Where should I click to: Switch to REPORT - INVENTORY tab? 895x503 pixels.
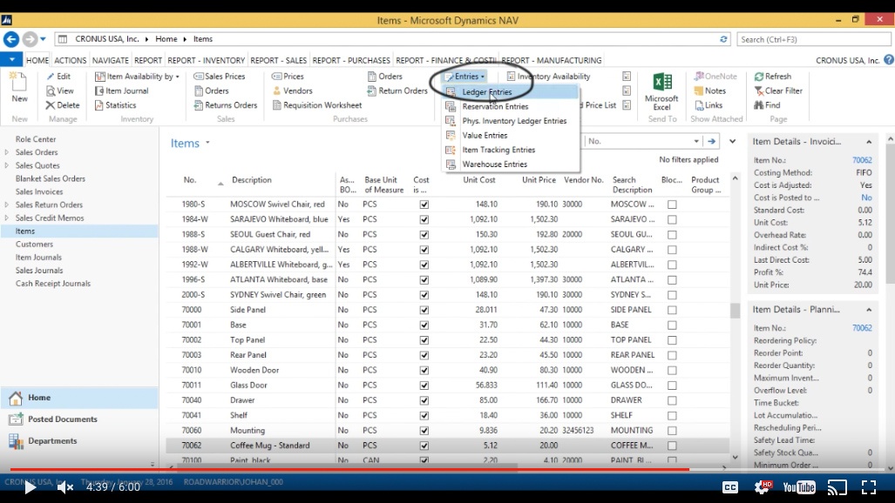pos(206,60)
